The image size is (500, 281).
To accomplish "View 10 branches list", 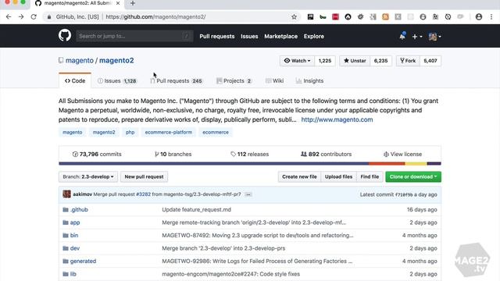I will click(x=173, y=155).
